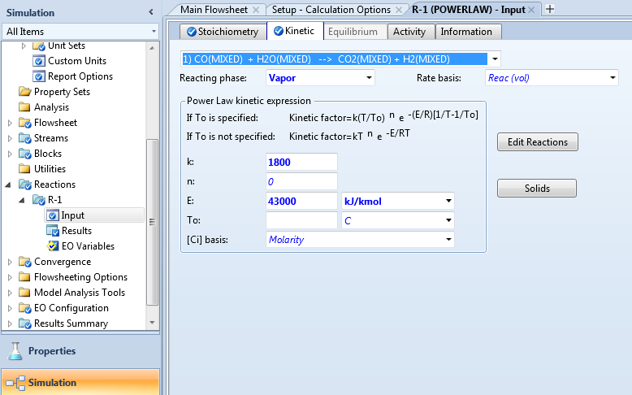Switch to the Stoichiometry tab
The height and width of the screenshot is (395, 632).
point(223,32)
